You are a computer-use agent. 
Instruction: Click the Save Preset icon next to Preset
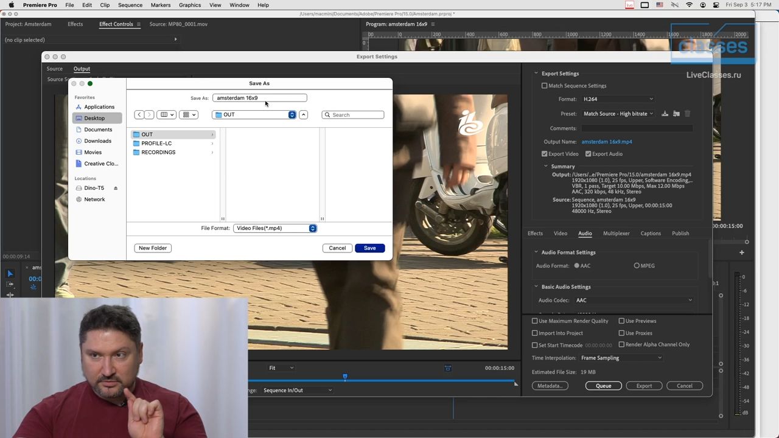(x=665, y=114)
